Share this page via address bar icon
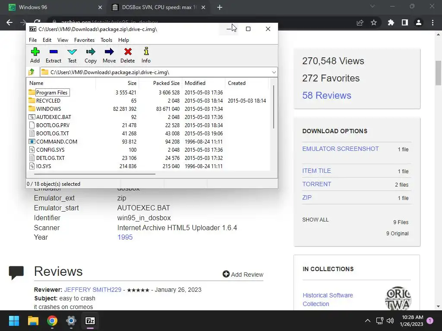This screenshot has width=442, height=331. point(360,22)
